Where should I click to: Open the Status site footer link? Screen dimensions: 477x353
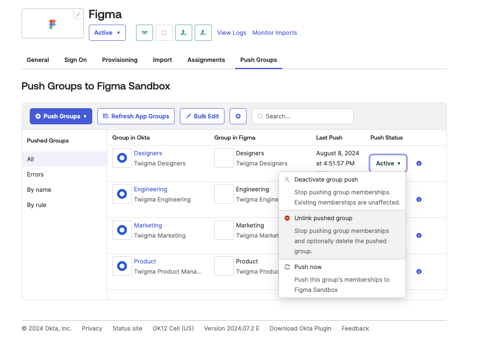click(x=127, y=328)
